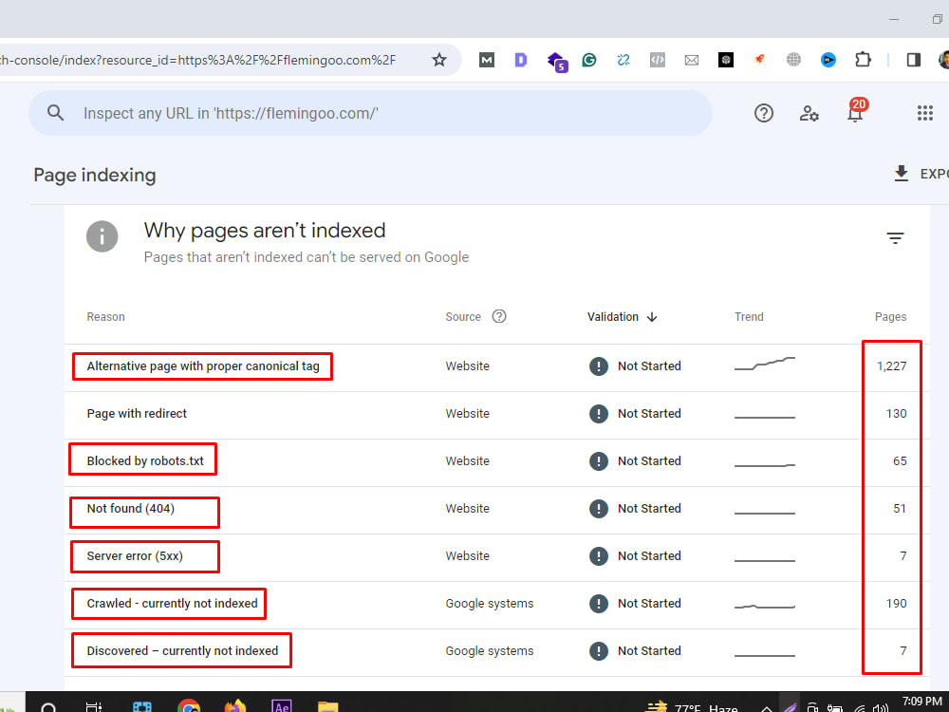
Task: Click the 'Page indexing' heading
Action: [x=95, y=175]
